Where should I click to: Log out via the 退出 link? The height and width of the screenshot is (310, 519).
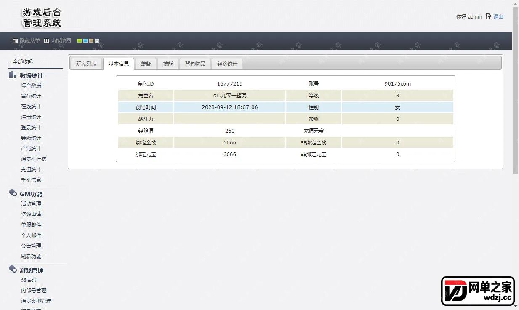[x=498, y=17]
